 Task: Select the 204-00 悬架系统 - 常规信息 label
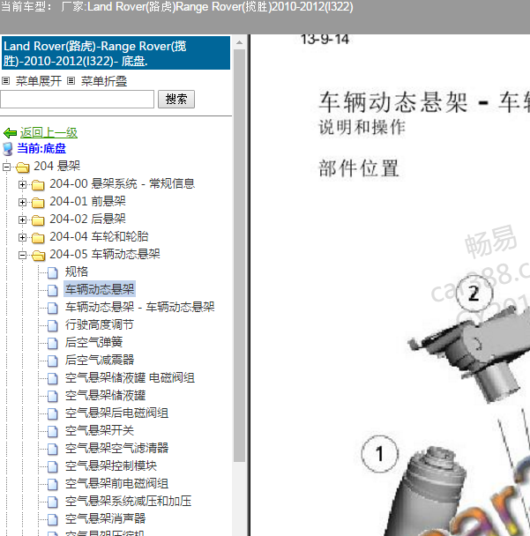pos(122,183)
